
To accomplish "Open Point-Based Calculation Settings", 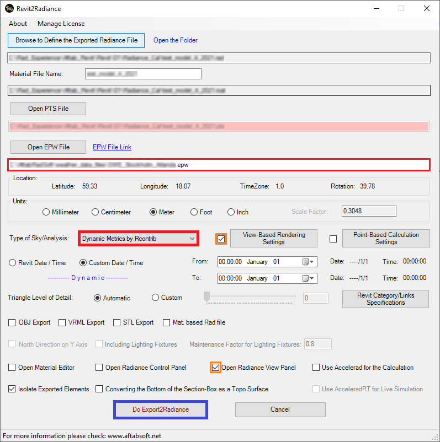I will point(386,239).
